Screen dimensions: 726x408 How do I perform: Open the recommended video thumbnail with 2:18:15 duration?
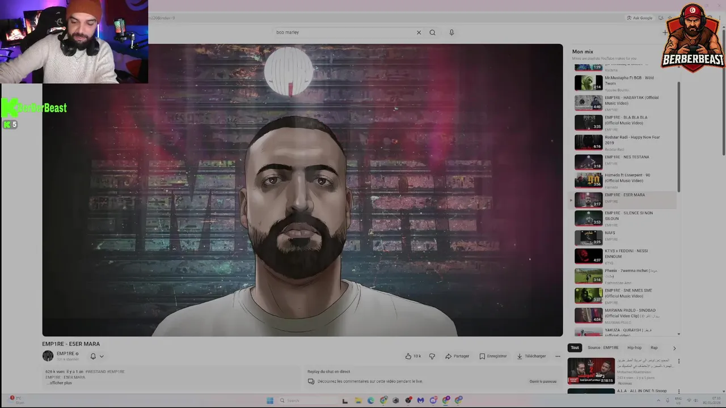(591, 371)
